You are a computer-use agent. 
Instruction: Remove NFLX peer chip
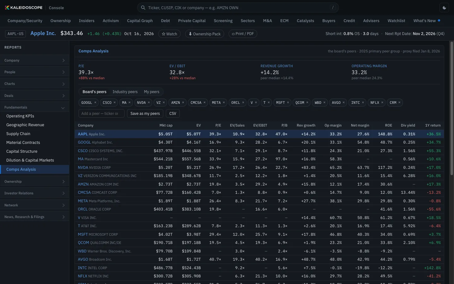[382, 103]
